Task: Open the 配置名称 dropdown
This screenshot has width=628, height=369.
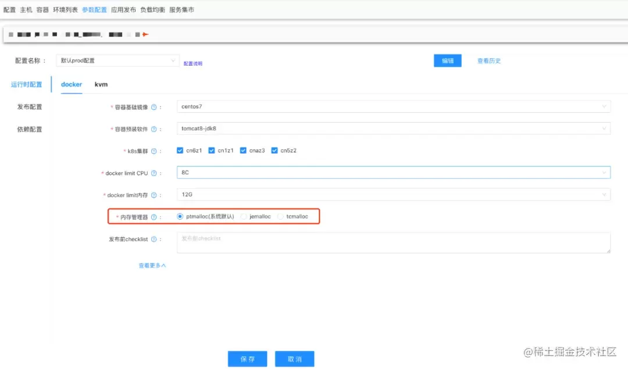Action: (x=117, y=60)
